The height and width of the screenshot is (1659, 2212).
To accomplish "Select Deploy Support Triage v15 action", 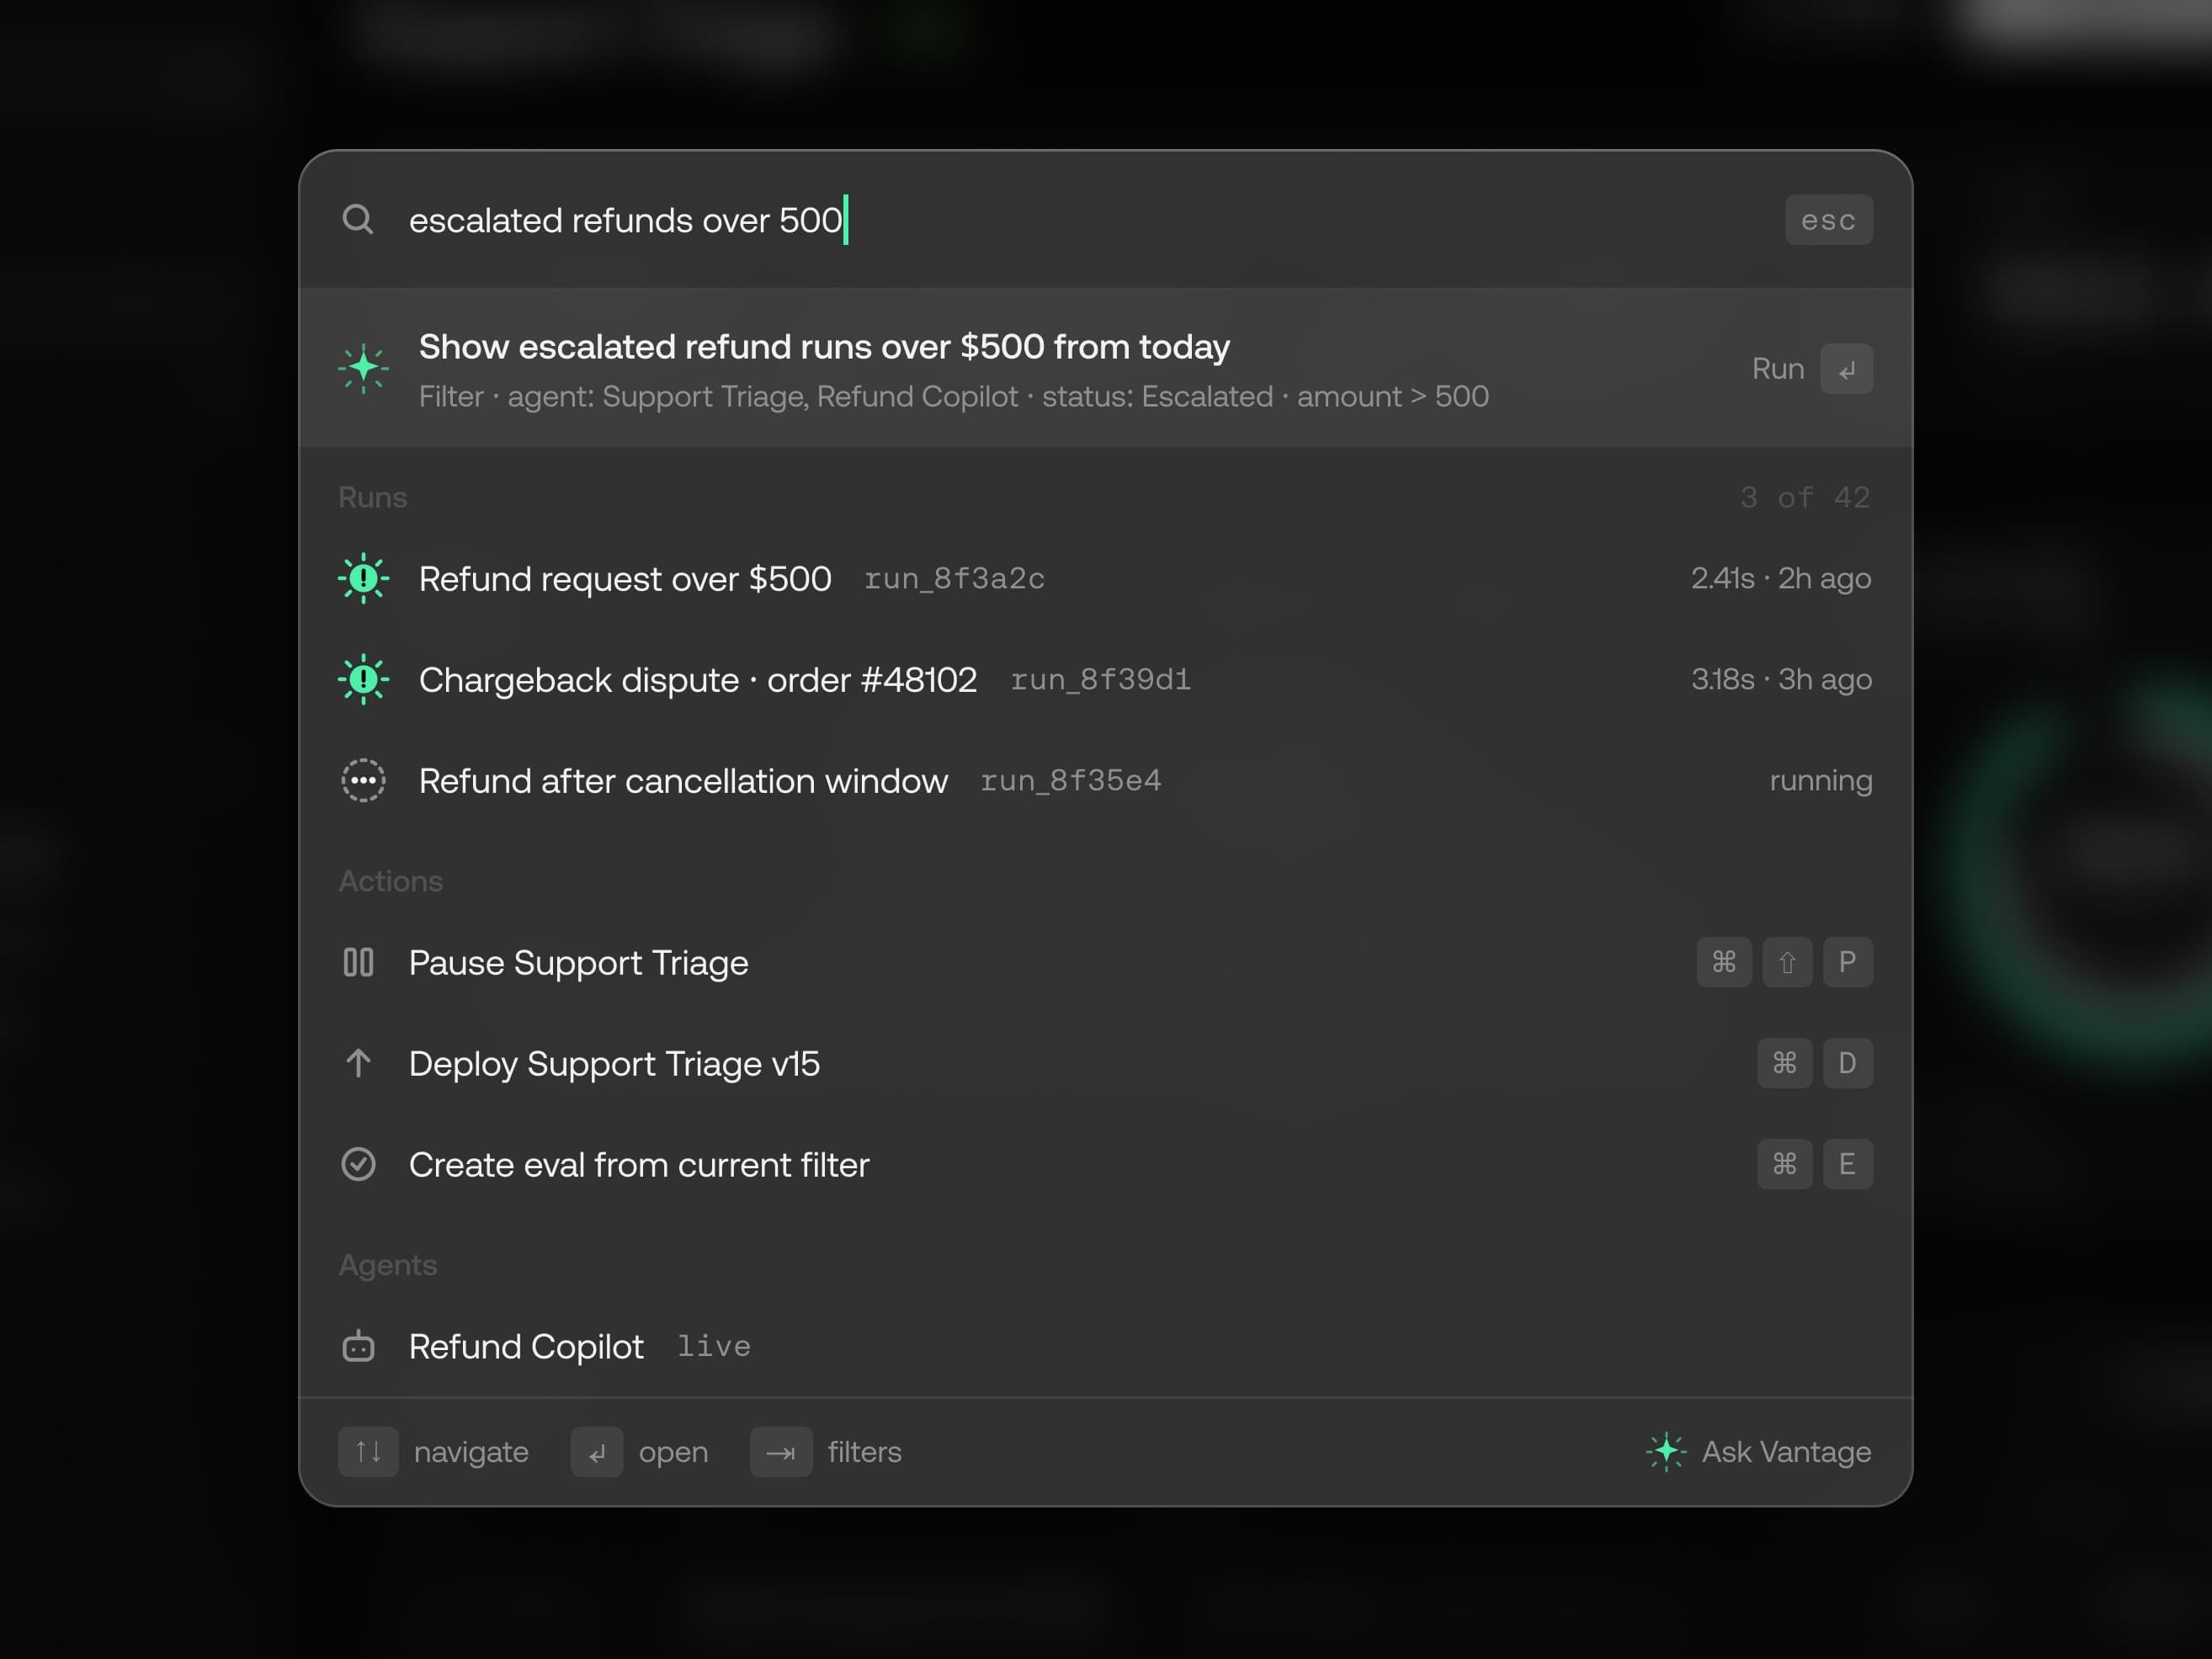I will pos(1105,1063).
